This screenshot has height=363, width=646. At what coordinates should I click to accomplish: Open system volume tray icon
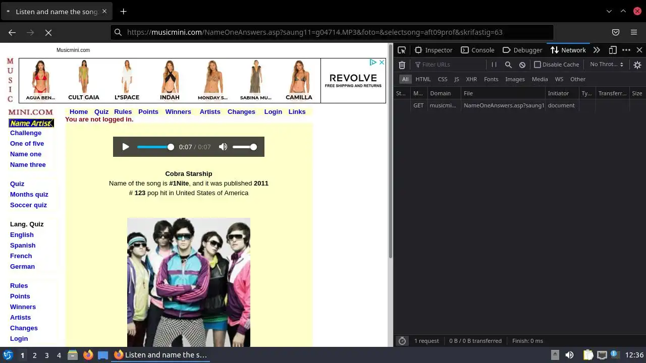coord(569,355)
